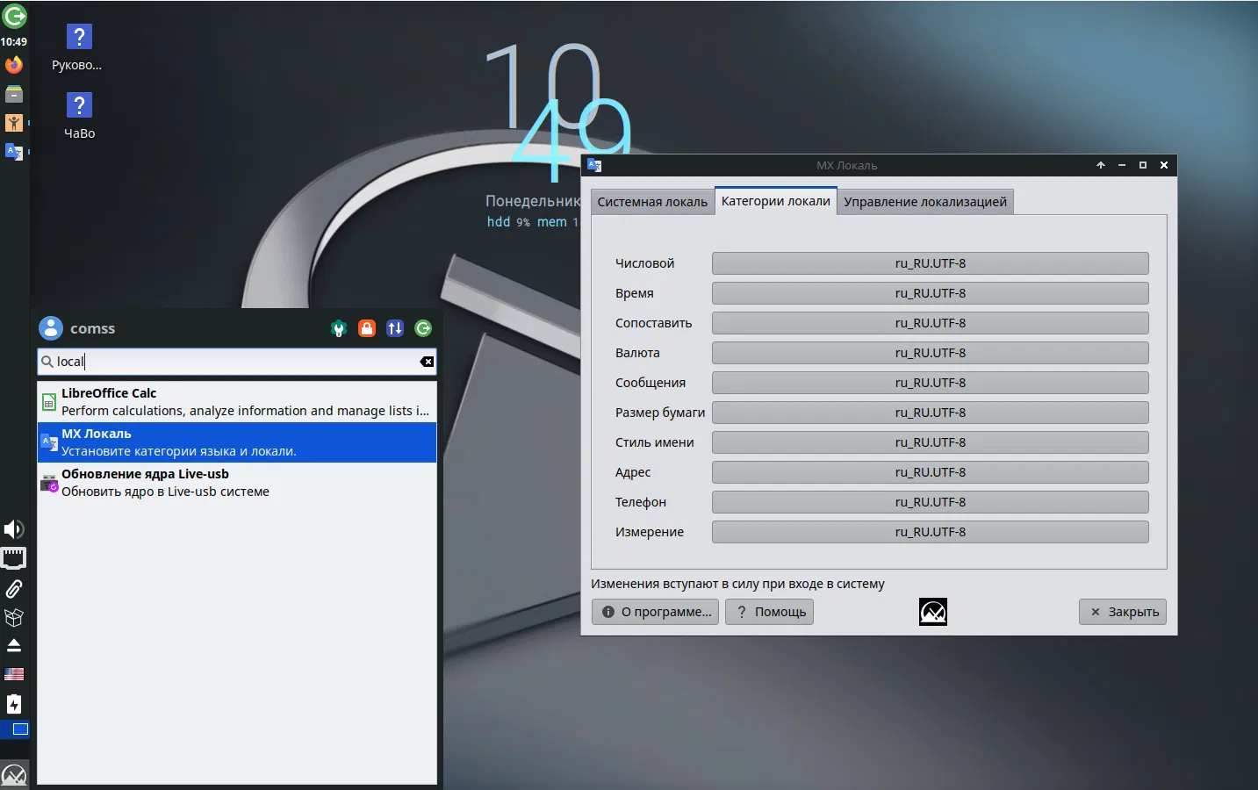The width and height of the screenshot is (1258, 790).
Task: Open the Руково... desktop shortcut
Action: click(x=77, y=48)
